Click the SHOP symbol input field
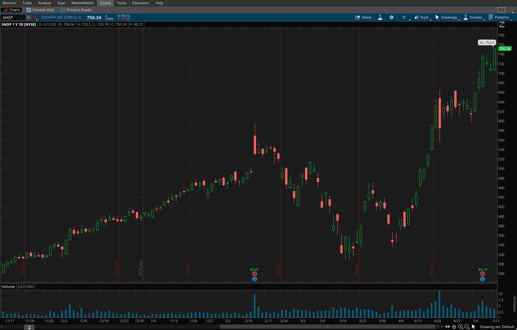The height and width of the screenshot is (330, 517). 13,17
